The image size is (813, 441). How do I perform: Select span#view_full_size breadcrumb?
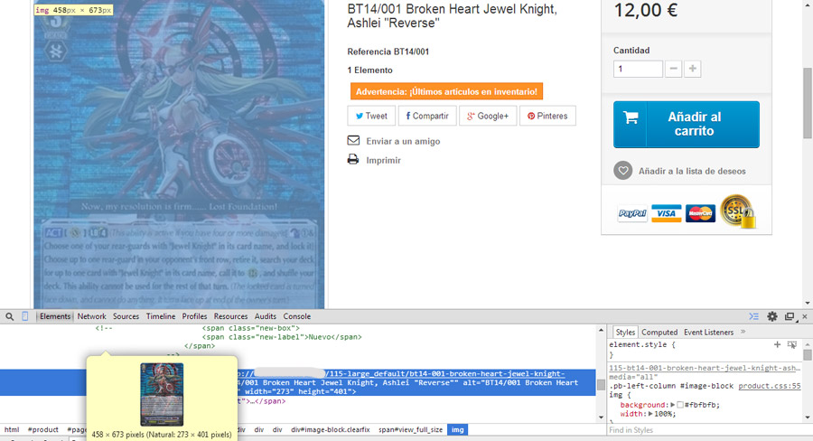point(411,429)
